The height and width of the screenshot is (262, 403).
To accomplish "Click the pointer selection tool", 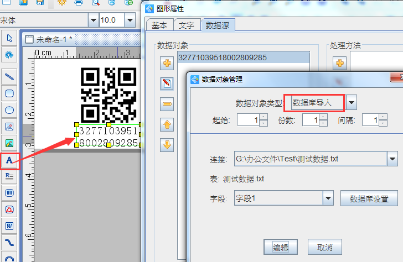I will 9,39.
